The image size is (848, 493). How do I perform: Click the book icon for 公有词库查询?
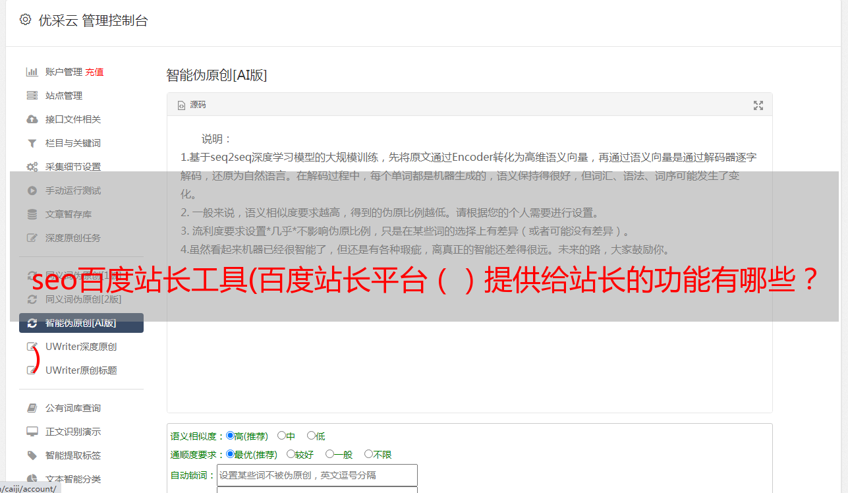pos(32,408)
